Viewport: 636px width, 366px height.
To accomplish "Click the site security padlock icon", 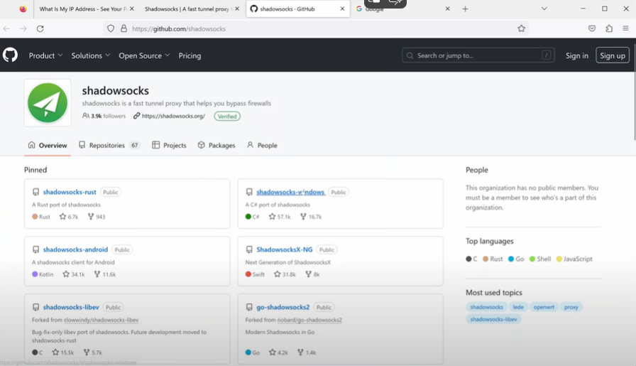I will [124, 28].
